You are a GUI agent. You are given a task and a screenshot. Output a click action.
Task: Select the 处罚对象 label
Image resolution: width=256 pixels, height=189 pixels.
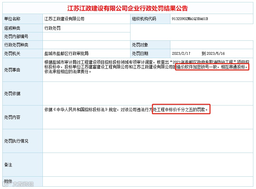pos(140,45)
